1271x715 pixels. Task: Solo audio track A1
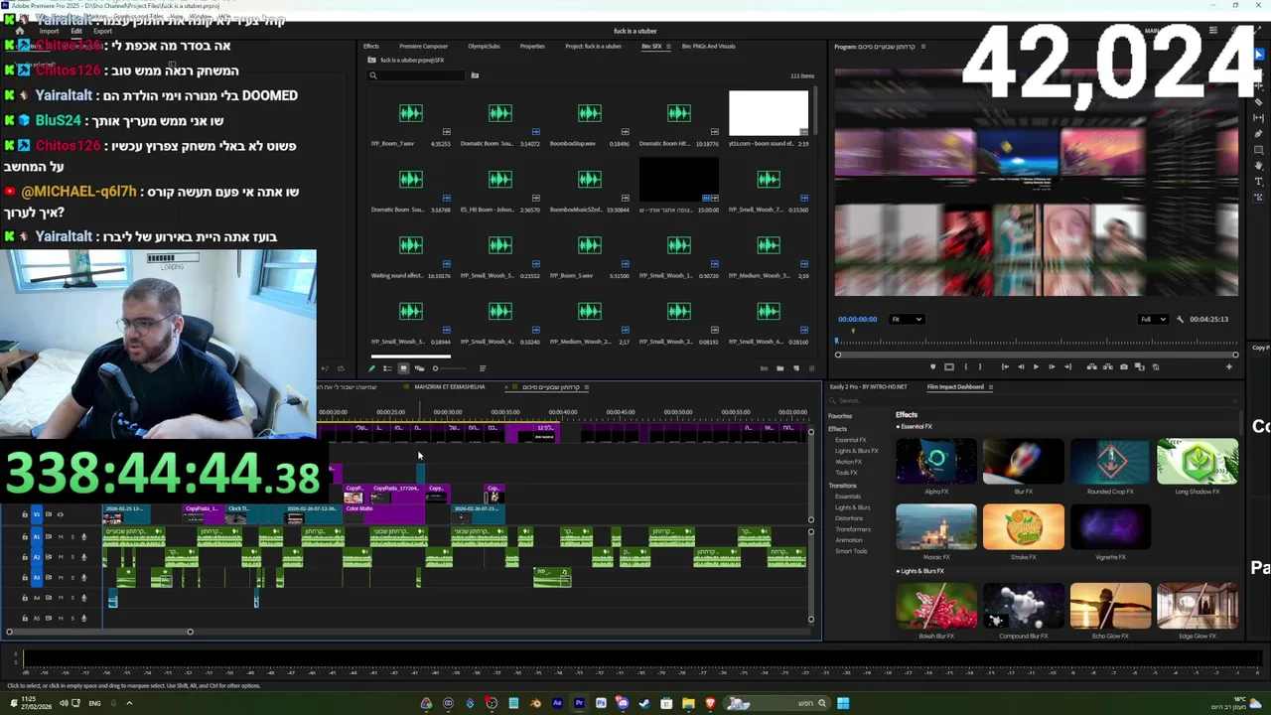(72, 537)
